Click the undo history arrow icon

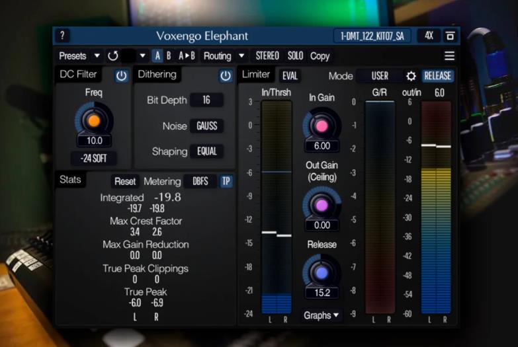click(x=113, y=56)
